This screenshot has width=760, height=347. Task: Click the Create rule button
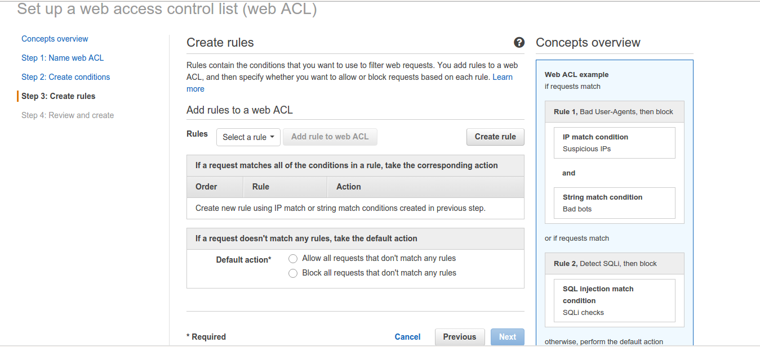pos(495,137)
